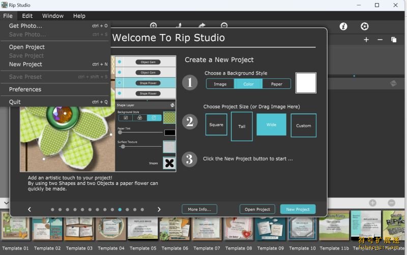Open the Window menu

point(53,16)
